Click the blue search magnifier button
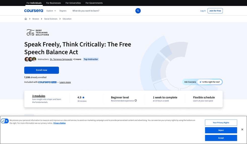Image resolution: width=247 pixels, height=144 pixels. click(x=138, y=11)
